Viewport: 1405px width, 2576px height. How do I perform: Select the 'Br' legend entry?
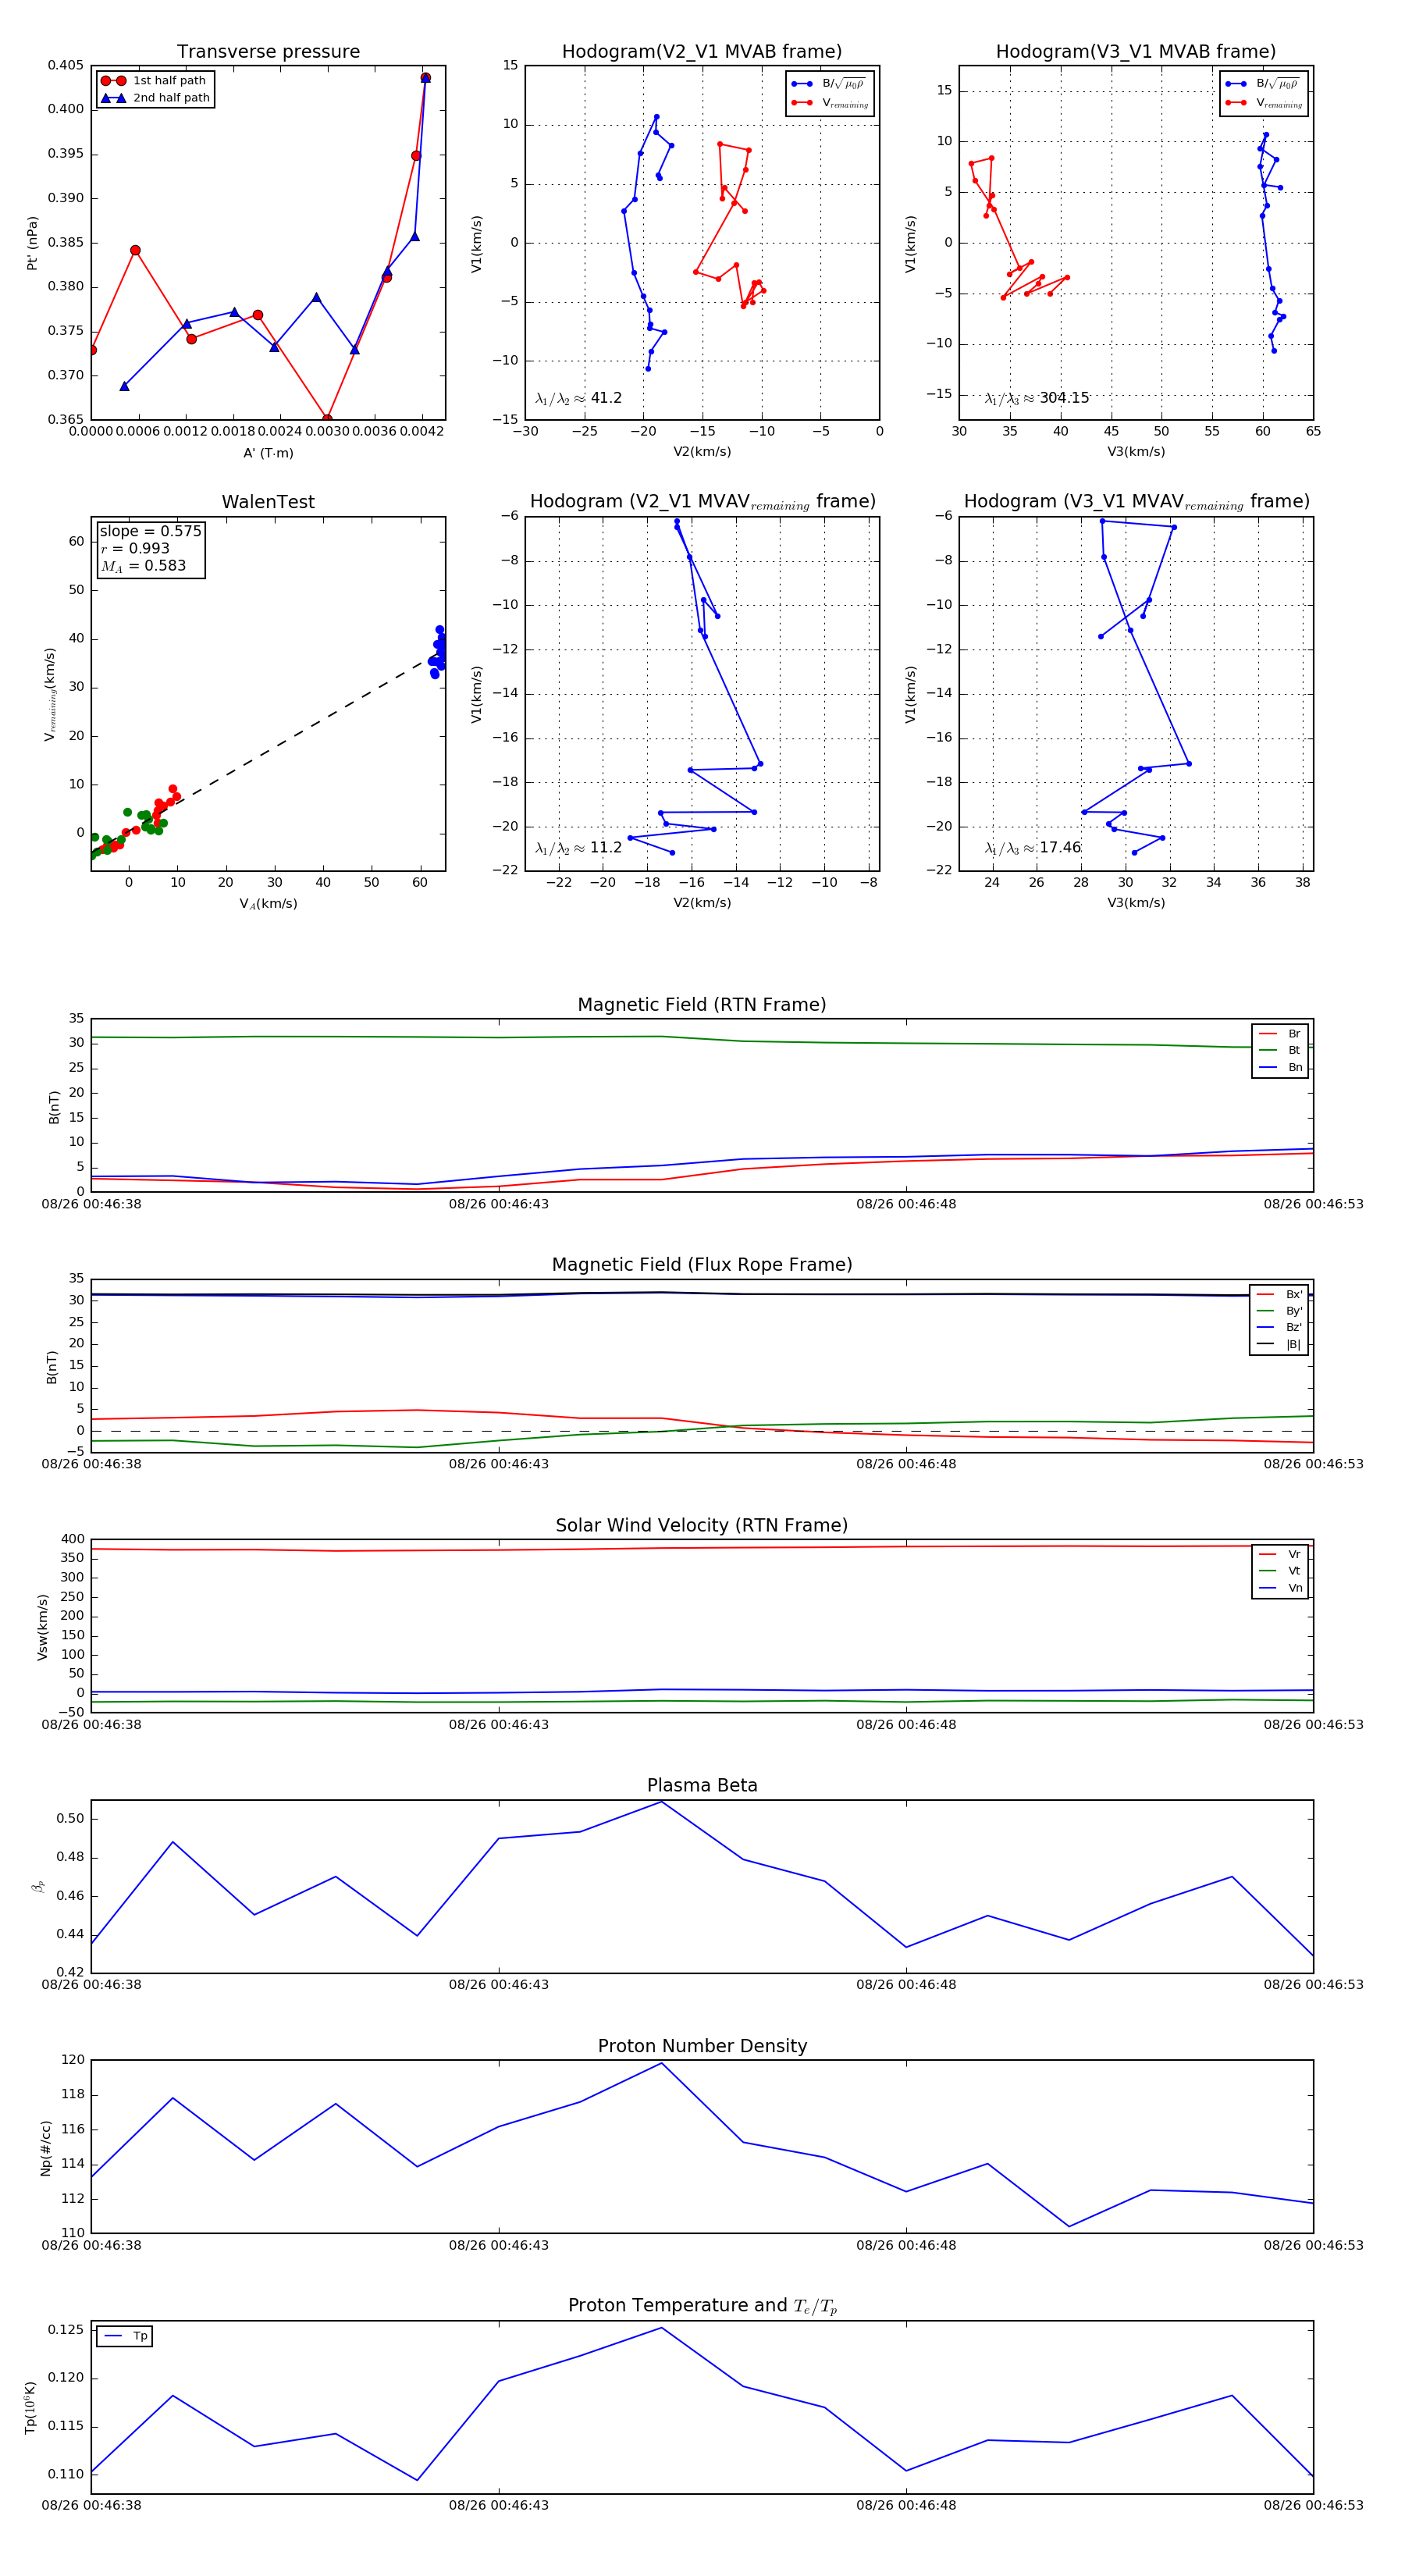[1280, 1034]
